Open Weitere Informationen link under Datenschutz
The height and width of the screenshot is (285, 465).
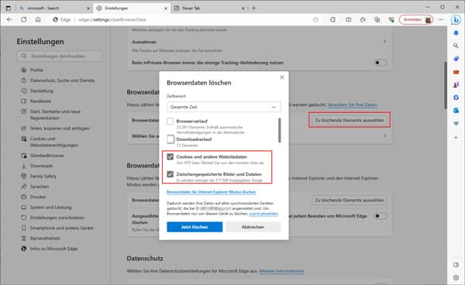[x=281, y=271]
